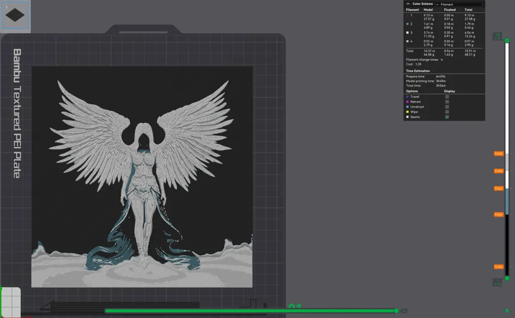Select the lowest Color change marker

coord(499,266)
